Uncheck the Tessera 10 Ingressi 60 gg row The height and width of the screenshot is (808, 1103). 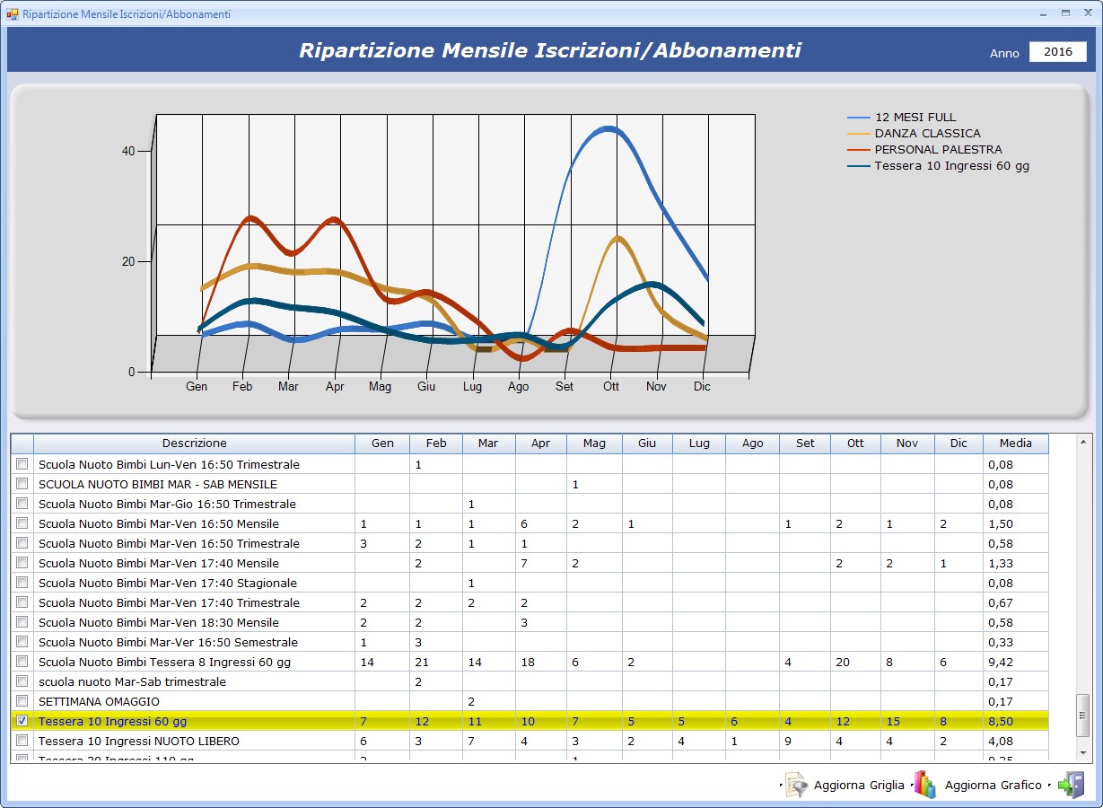click(x=22, y=721)
